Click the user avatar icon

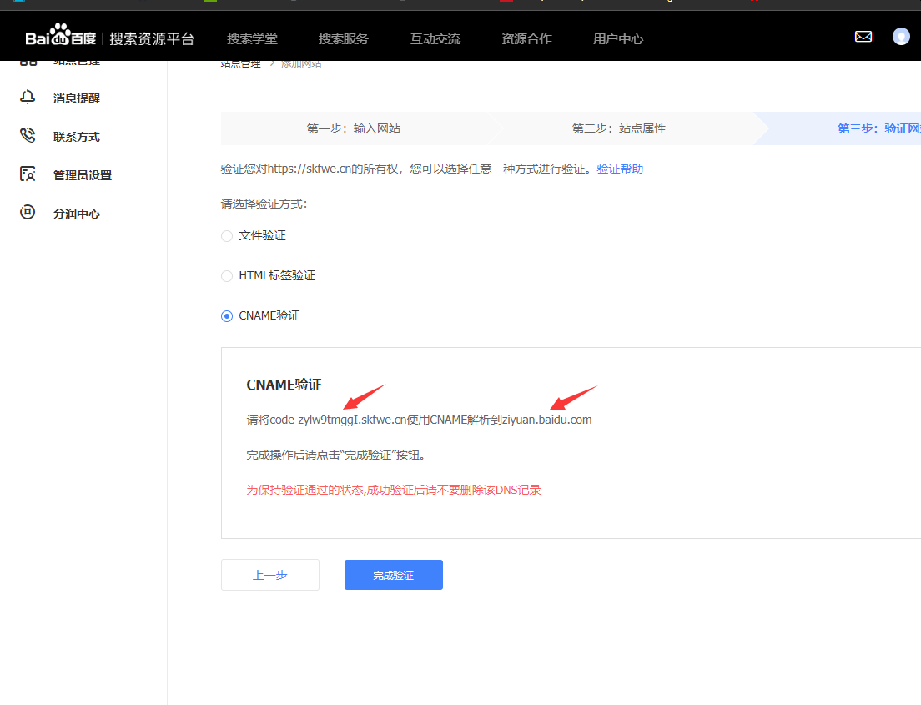click(901, 37)
